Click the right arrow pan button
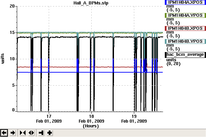 pos(13,133)
